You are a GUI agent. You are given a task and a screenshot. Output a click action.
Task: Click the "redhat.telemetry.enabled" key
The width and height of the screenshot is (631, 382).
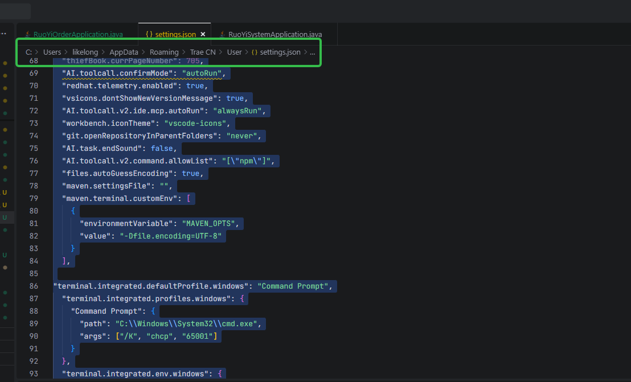pyautogui.click(x=120, y=85)
